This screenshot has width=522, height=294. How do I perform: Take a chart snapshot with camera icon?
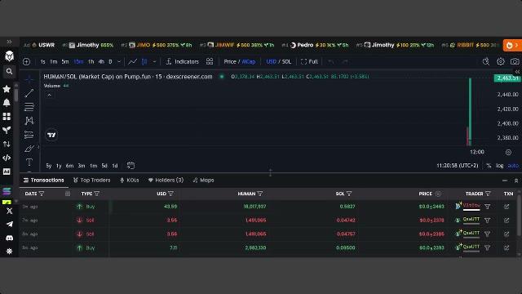[x=515, y=62]
